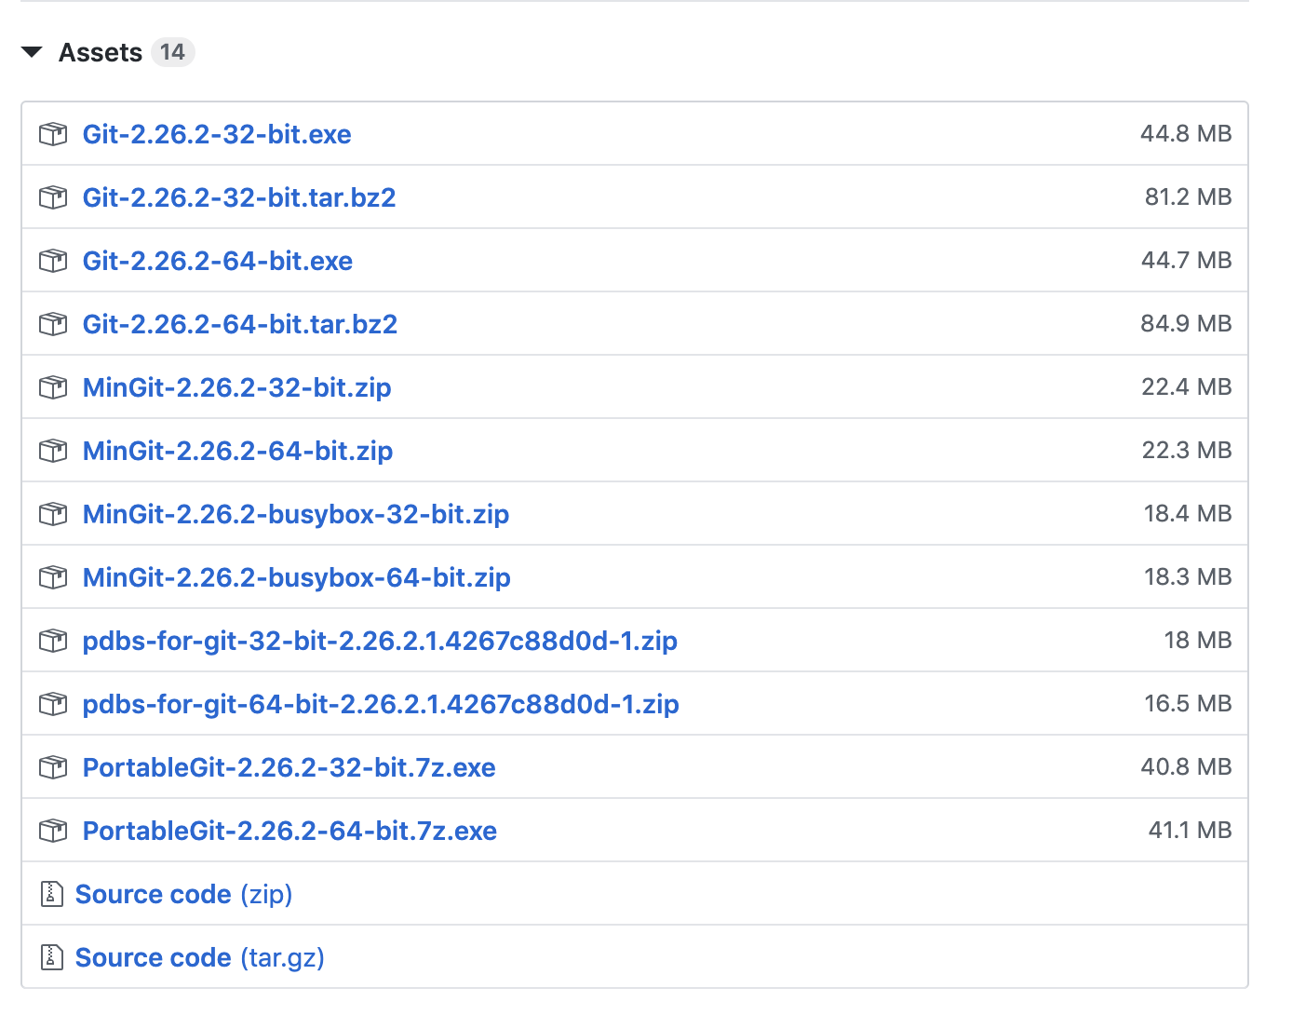Open MinGit-2.26.2-64-bit.zip link
1292x1015 pixels.
[x=238, y=451]
